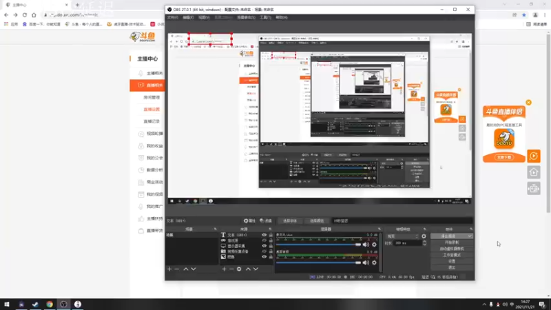Click bottom gray icon on Douyu right sidebar
The width and height of the screenshot is (551, 310).
534,189
